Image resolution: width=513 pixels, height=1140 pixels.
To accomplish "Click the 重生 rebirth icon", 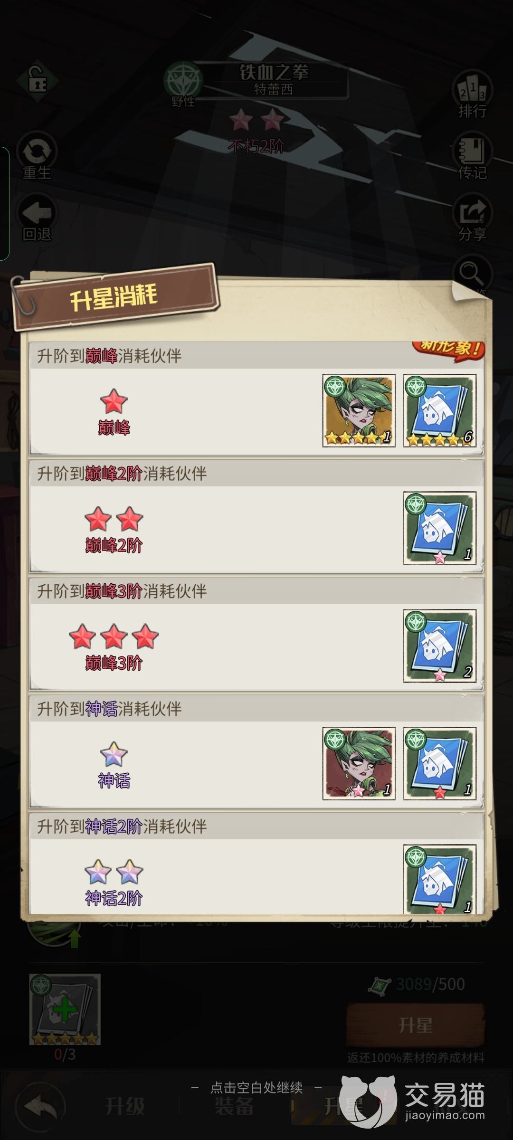I will pos(37,156).
